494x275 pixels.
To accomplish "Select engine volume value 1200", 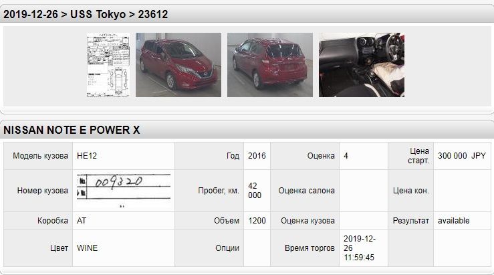I will click(257, 221).
